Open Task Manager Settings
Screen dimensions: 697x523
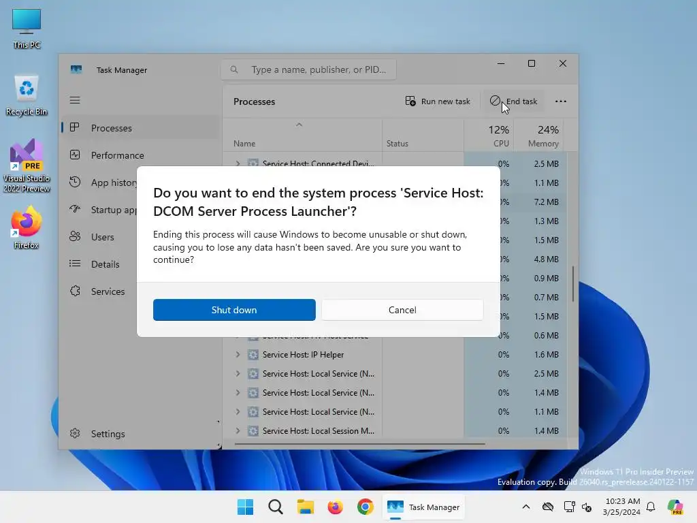(108, 434)
